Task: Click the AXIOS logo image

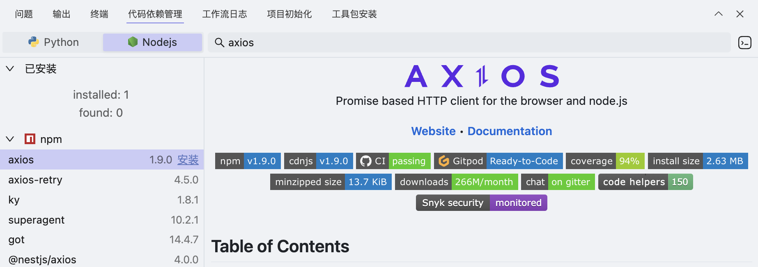Action: point(481,76)
